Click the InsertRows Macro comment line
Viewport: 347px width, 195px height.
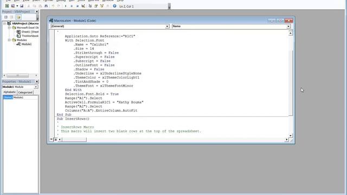tap(75, 127)
